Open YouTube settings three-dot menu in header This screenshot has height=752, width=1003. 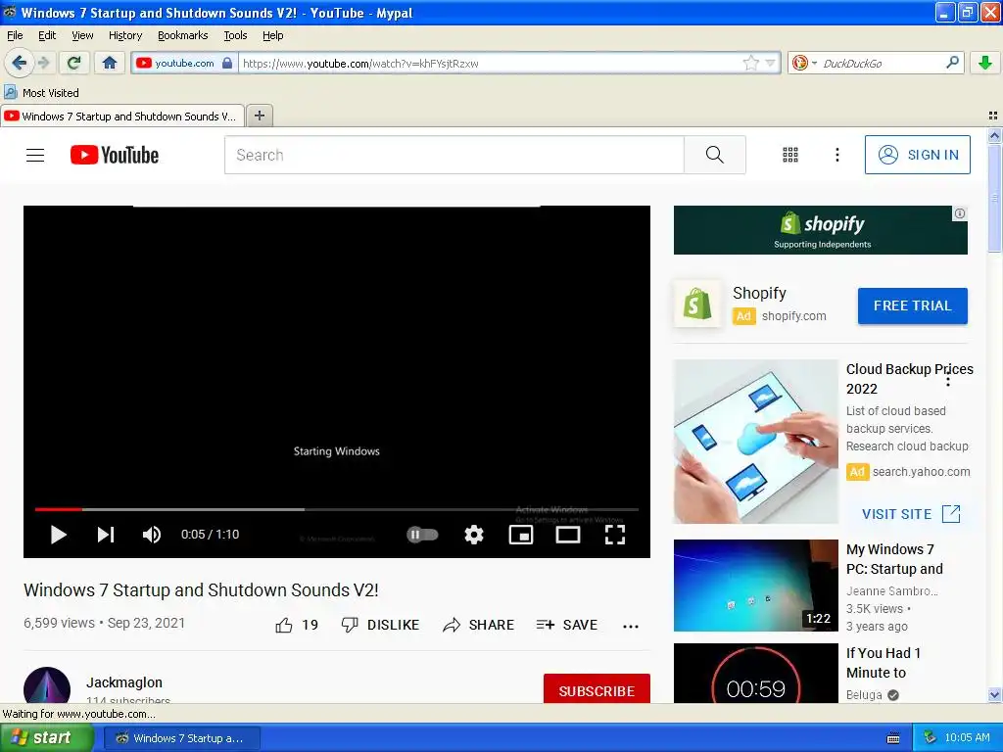point(837,155)
